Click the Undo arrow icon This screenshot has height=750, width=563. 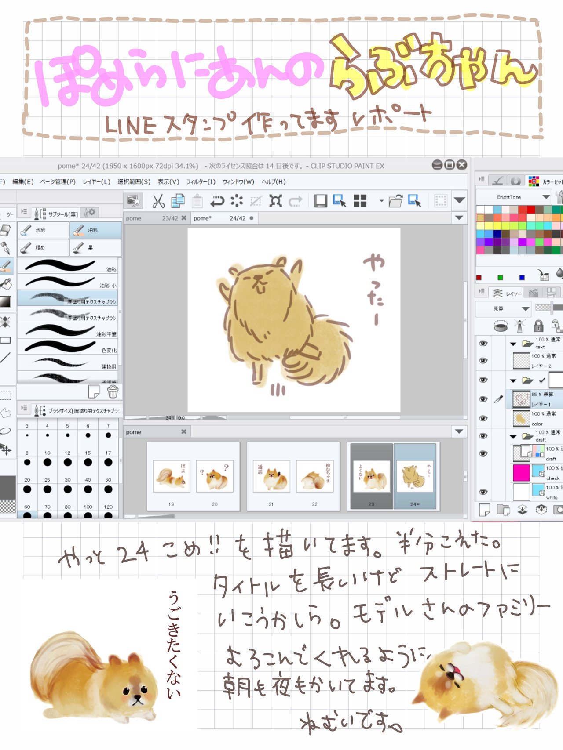click(x=217, y=201)
